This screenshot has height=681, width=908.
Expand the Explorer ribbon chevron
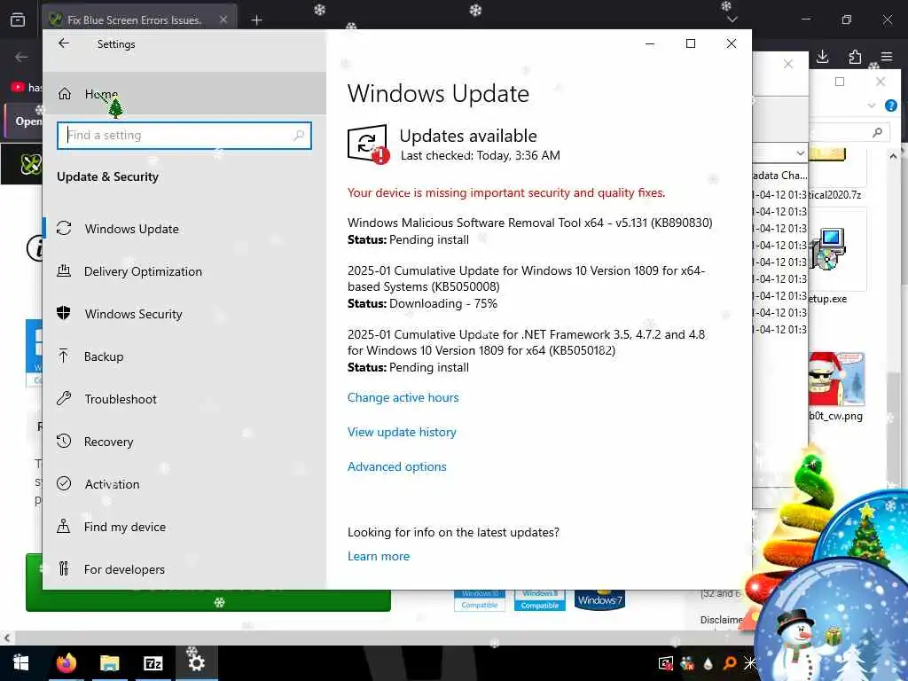pos(872,106)
